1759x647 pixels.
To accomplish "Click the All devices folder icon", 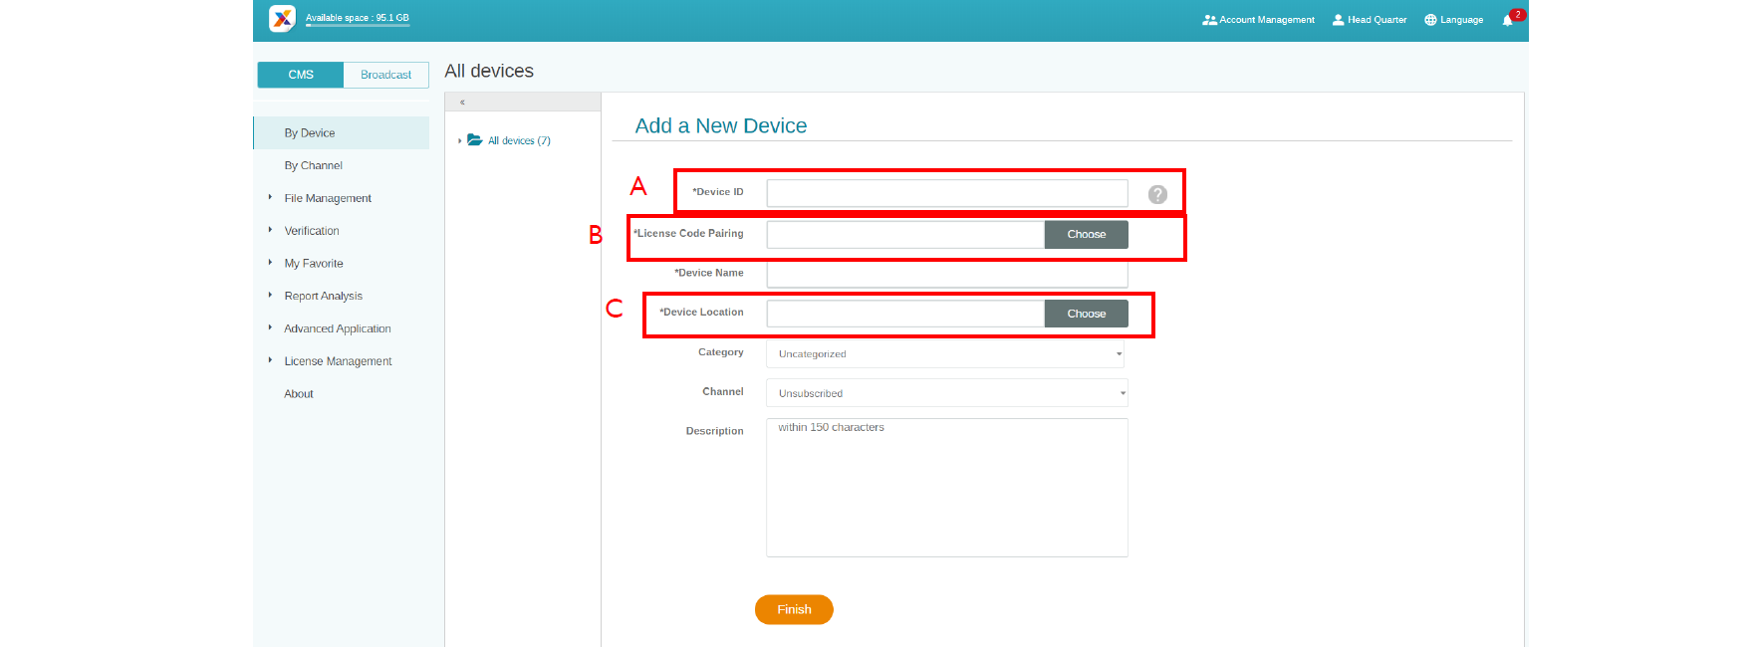I will coord(475,140).
